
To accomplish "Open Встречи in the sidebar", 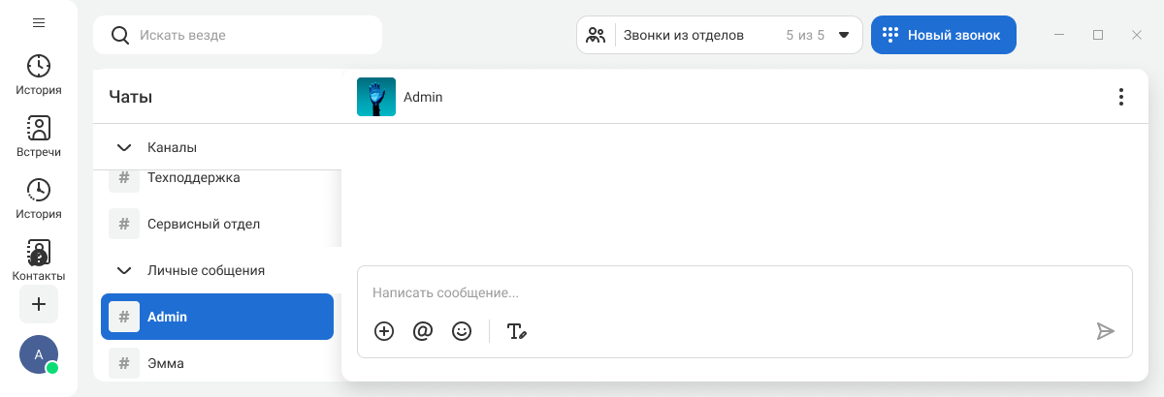I will 39,137.
